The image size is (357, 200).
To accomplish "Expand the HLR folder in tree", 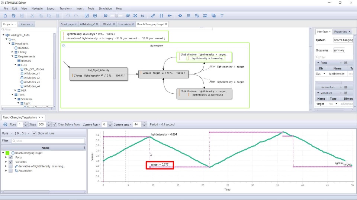I will [x=15, y=90].
